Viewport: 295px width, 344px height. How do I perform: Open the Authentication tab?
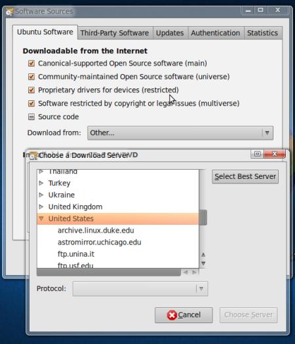click(x=216, y=33)
